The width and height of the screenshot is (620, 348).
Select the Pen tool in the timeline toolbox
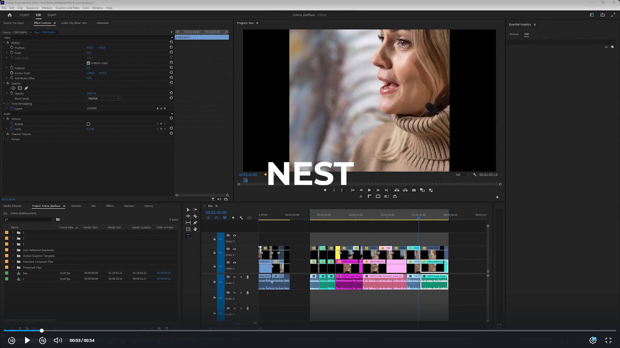point(195,223)
